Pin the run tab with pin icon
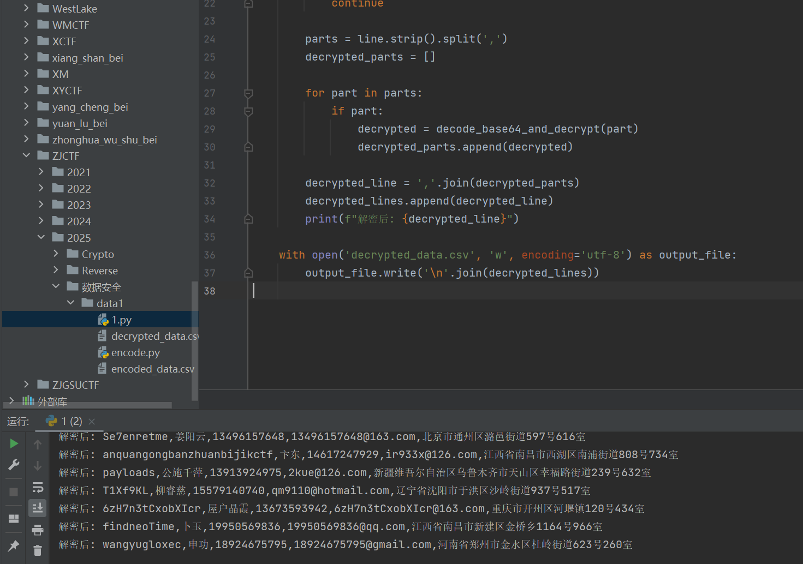803x564 pixels. pyautogui.click(x=14, y=545)
